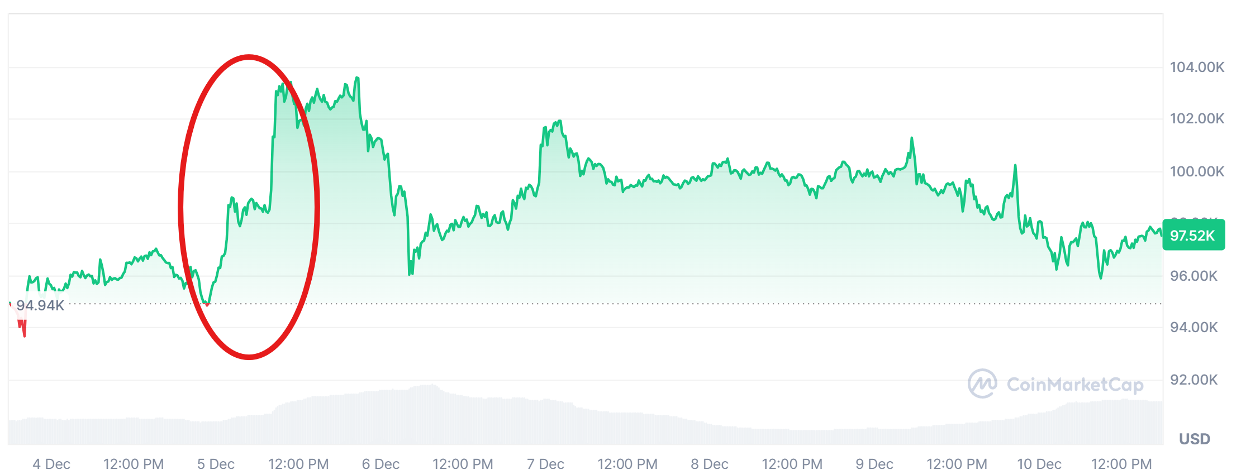The height and width of the screenshot is (470, 1246).
Task: Click the USD currency label
Action: point(1194,439)
